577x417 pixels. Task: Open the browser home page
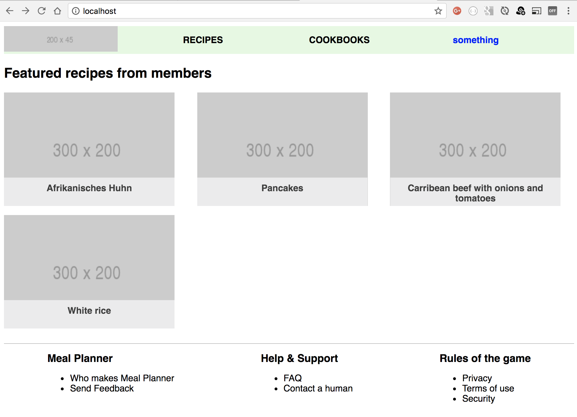click(57, 11)
